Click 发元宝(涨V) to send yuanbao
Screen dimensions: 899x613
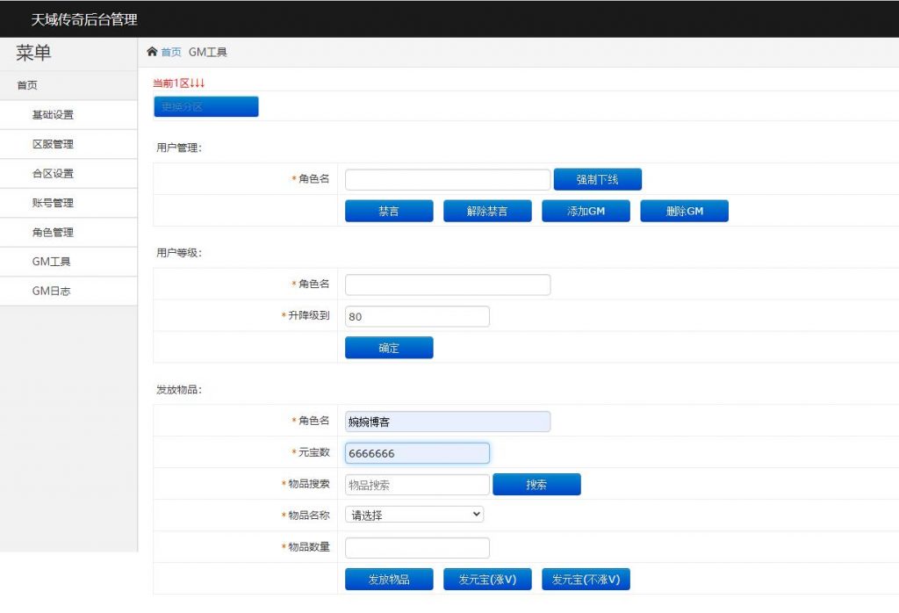tap(487, 579)
